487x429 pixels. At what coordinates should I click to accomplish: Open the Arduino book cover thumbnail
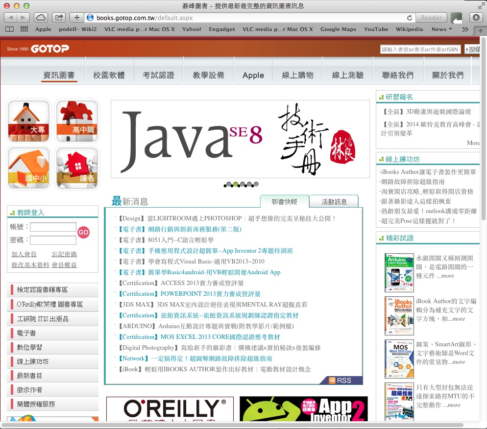click(x=399, y=273)
